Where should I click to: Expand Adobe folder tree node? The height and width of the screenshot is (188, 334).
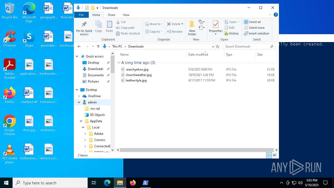tap(85, 134)
